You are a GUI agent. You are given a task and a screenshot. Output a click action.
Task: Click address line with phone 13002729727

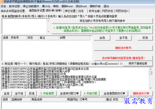coord(54,79)
